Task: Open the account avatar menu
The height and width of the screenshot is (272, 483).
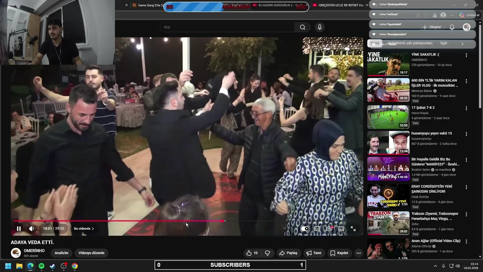Action: [x=467, y=27]
